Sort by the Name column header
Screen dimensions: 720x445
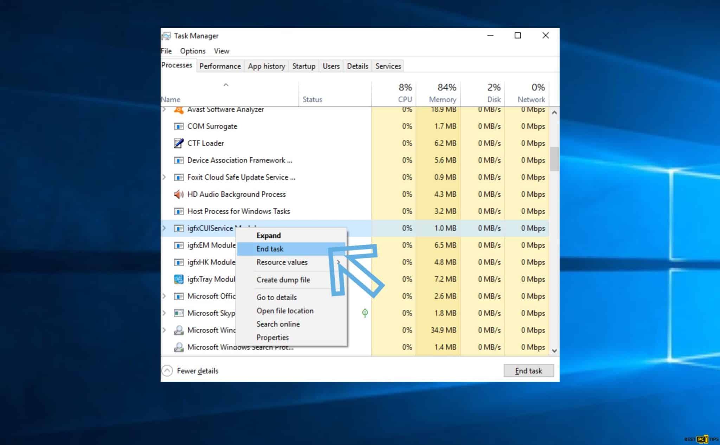[x=230, y=94]
